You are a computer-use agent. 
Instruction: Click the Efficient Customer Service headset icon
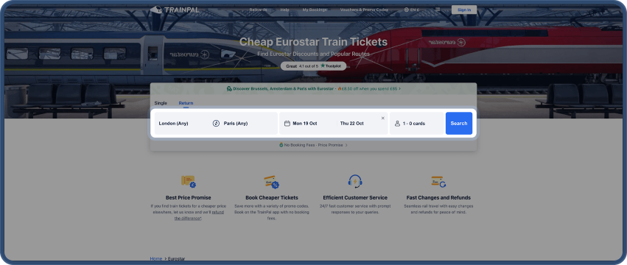click(355, 182)
